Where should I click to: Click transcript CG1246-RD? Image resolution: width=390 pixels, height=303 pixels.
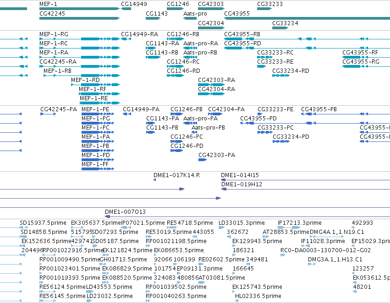[x=175, y=76]
